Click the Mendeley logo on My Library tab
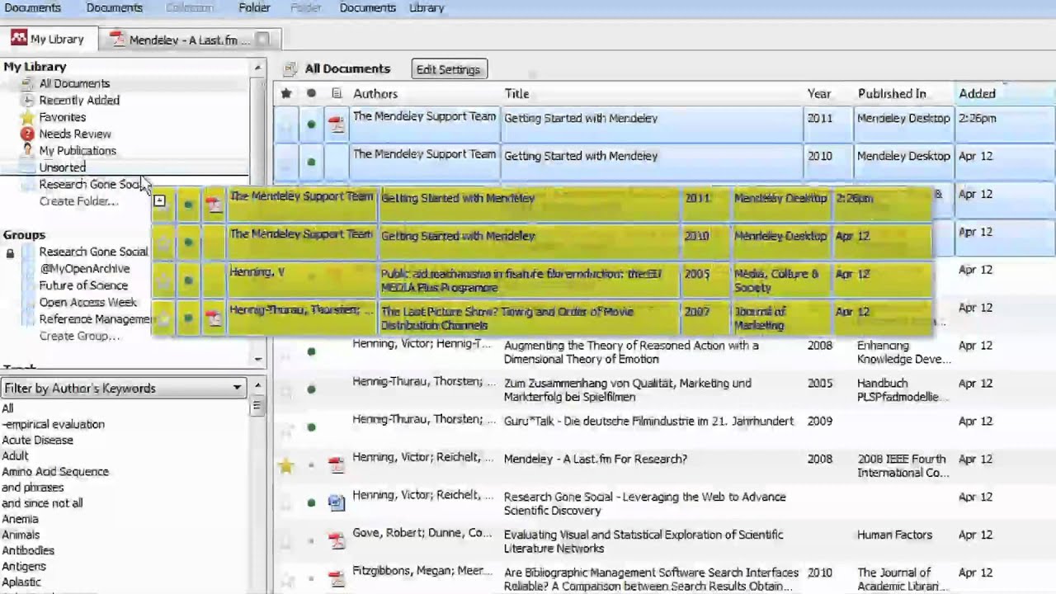 point(19,38)
